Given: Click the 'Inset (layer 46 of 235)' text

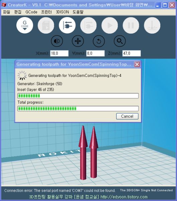Looking at the screenshot, I should coord(36,90).
